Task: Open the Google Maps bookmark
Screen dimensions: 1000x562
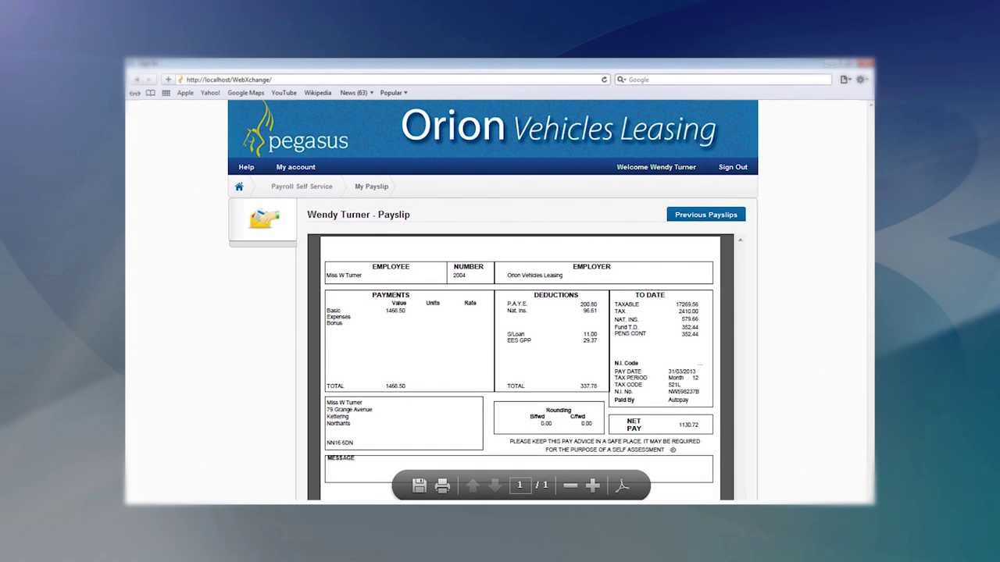Action: 246,93
